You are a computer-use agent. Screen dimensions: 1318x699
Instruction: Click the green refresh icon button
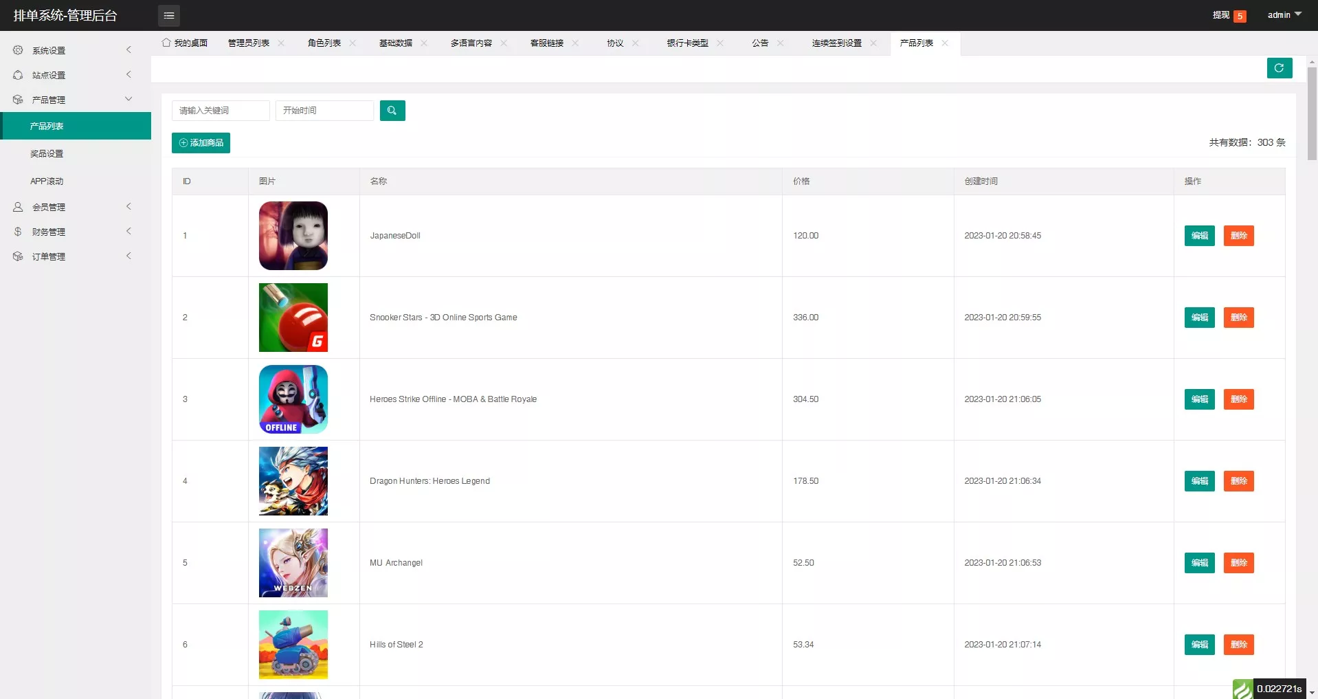tap(1279, 68)
